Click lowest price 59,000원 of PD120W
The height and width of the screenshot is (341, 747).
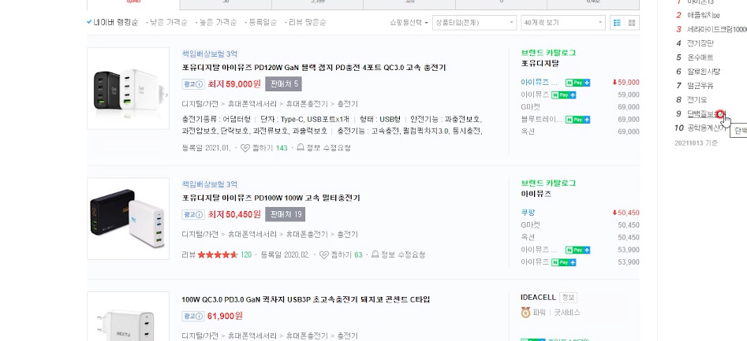click(234, 84)
